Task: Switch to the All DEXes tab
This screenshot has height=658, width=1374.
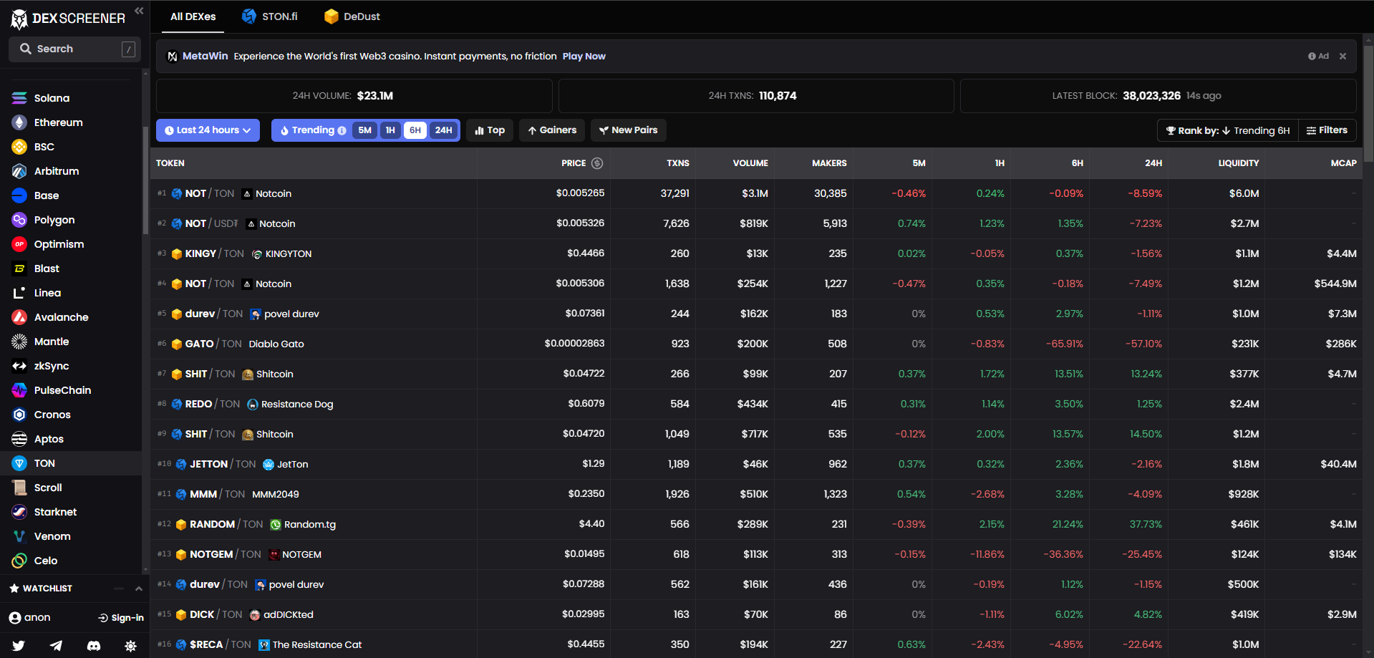Action: tap(193, 16)
